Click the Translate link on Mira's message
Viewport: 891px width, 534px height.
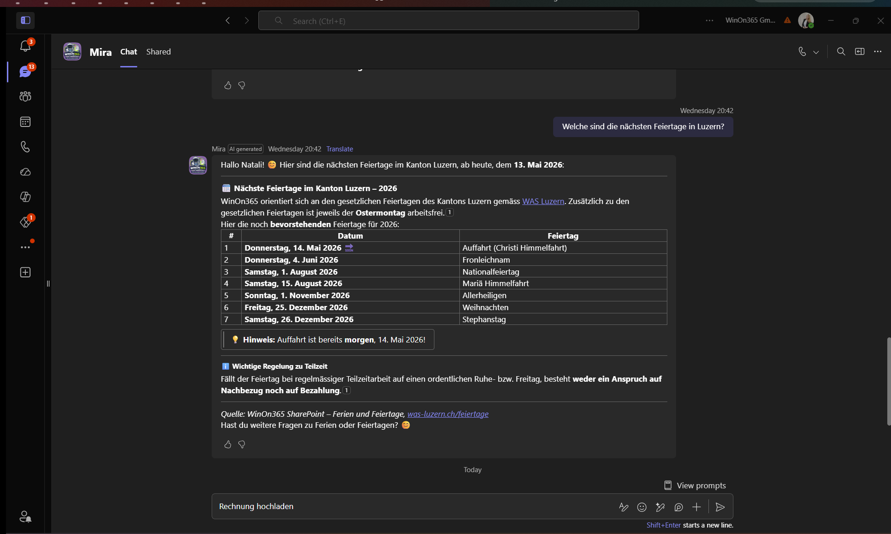340,149
